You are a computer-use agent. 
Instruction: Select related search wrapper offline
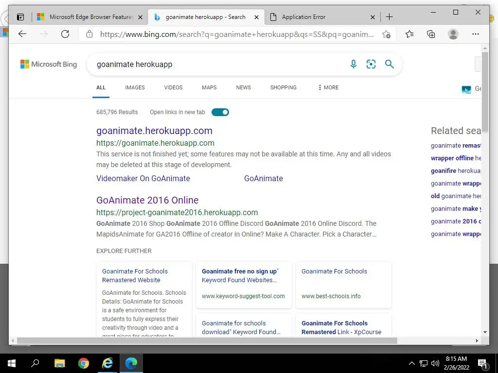point(456,158)
